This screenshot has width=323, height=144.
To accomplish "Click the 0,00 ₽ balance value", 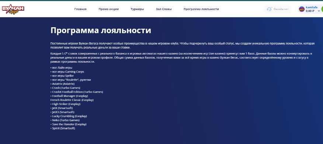I will pyautogui.click(x=310, y=11).
